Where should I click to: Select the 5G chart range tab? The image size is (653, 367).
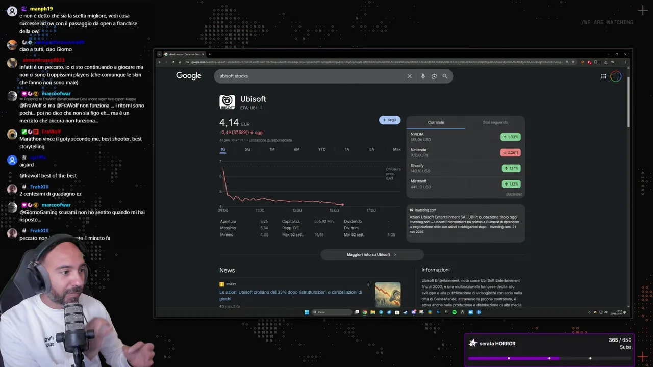point(247,149)
